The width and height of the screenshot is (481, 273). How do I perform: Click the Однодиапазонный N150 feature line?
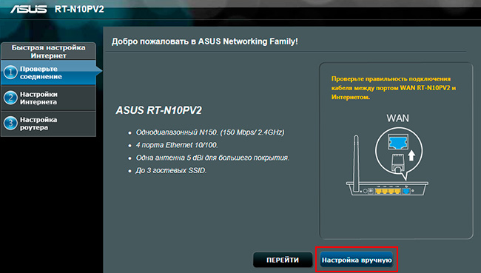pos(210,132)
